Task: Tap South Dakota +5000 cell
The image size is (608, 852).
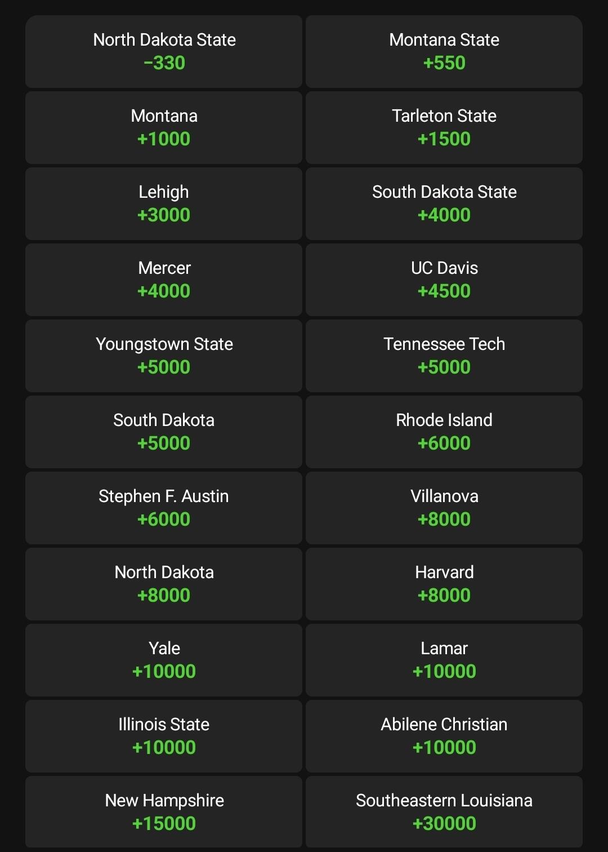Action: tap(164, 432)
